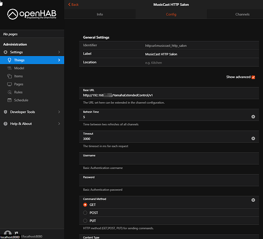Click the Items icon in sidebar
263x239 pixels.
pos(10,76)
